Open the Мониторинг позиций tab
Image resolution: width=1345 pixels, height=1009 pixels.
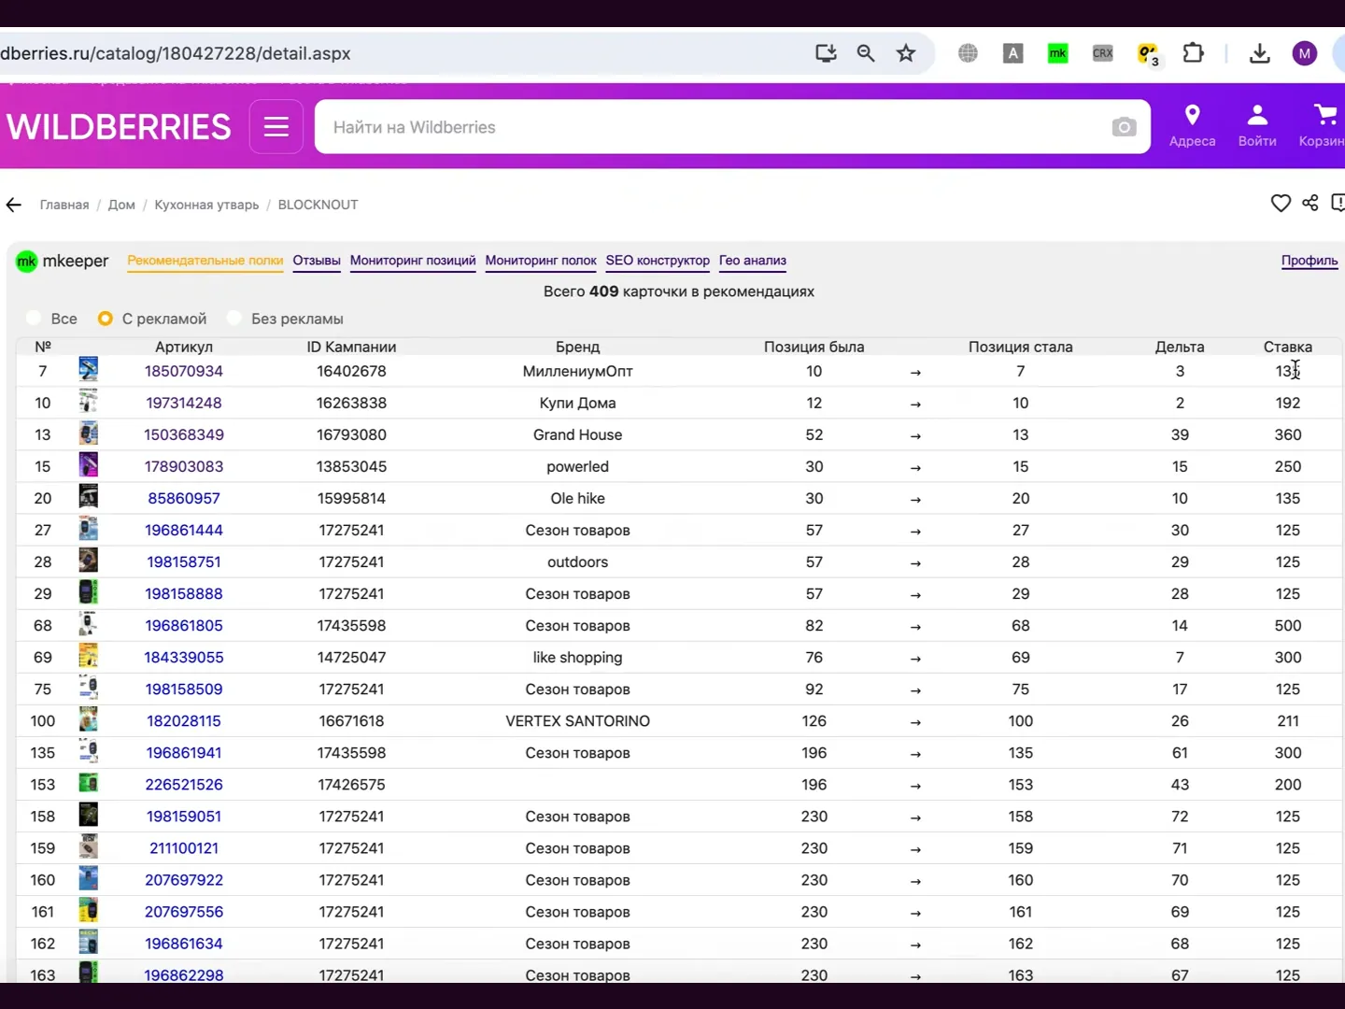413,261
